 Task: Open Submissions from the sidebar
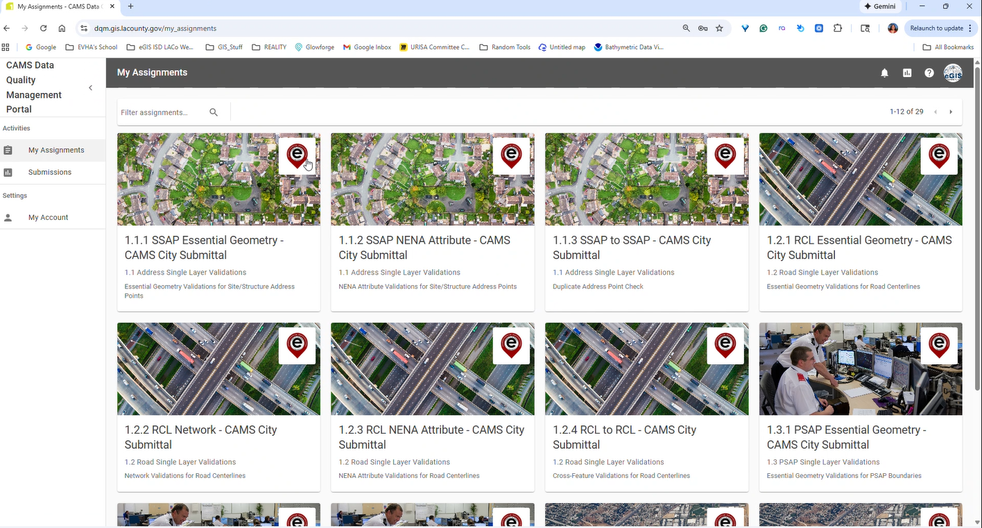tap(49, 172)
